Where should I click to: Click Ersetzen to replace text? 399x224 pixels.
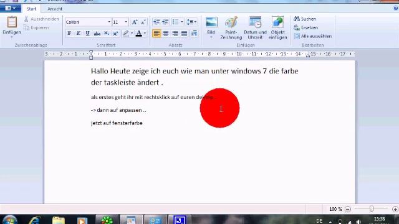[x=306, y=27]
